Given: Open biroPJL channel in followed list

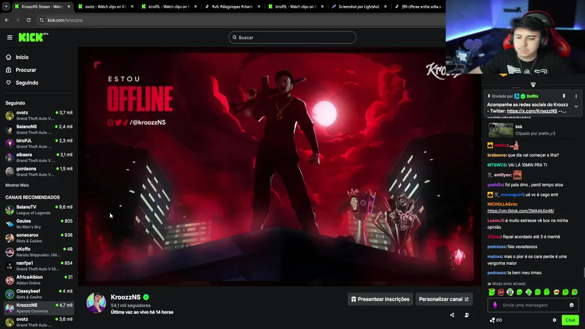Looking at the screenshot, I should point(39,143).
